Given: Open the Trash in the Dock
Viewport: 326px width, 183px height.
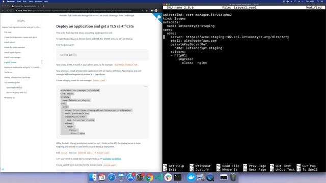Looking at the screenshot, I should [x=233, y=177].
